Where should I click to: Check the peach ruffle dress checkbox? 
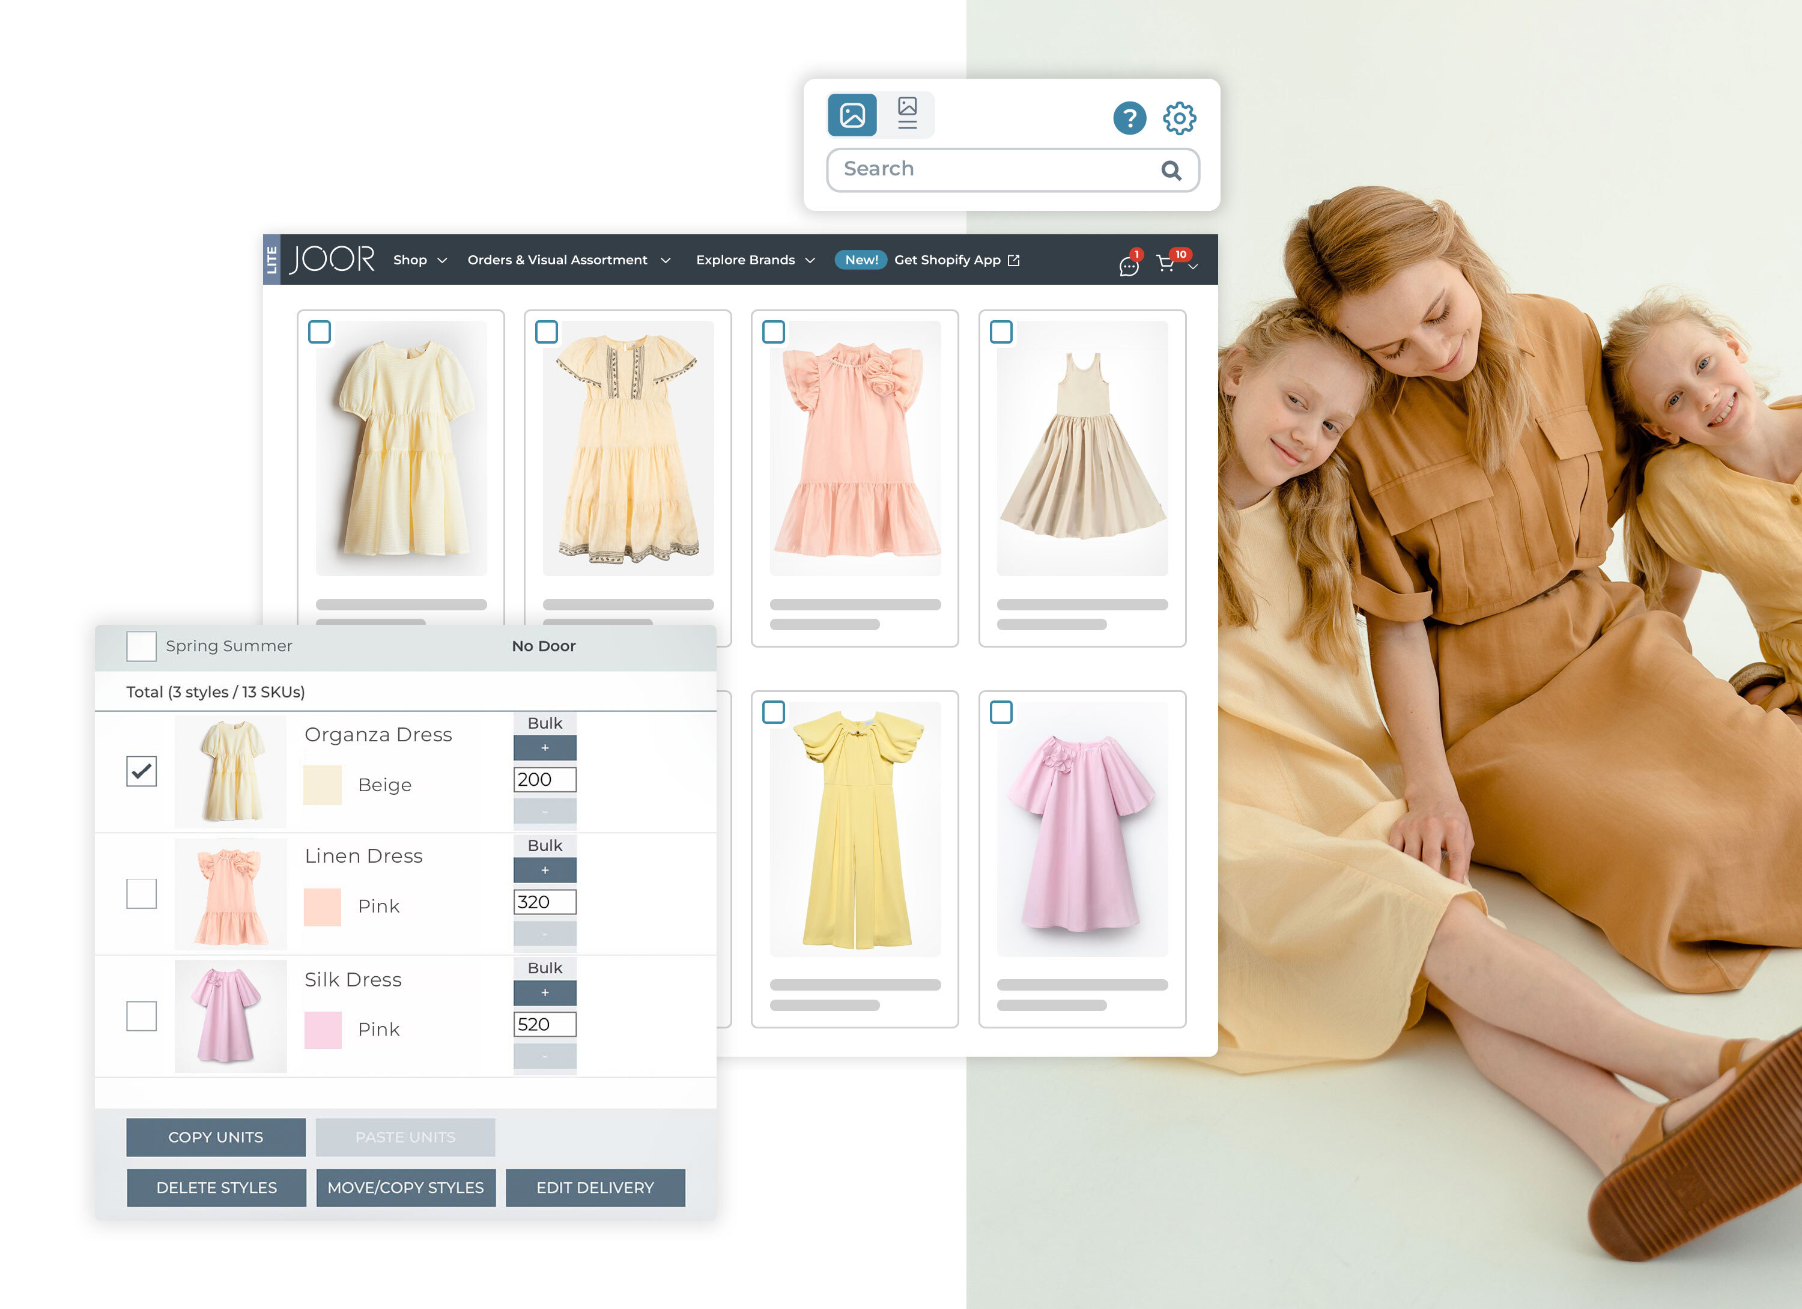pyautogui.click(x=773, y=332)
